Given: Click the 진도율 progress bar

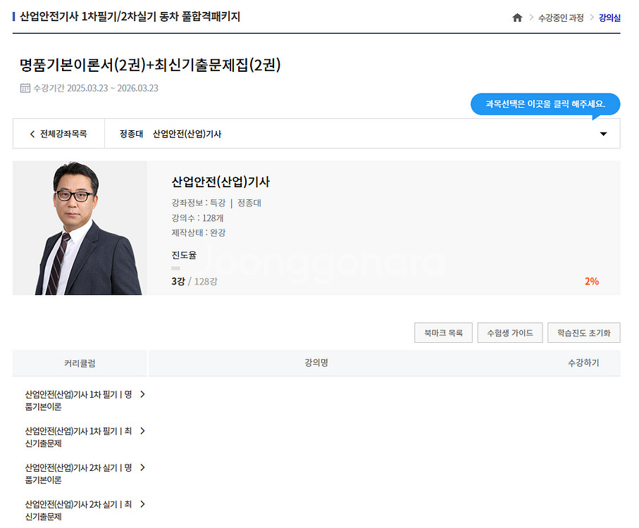Looking at the screenshot, I should (x=175, y=268).
